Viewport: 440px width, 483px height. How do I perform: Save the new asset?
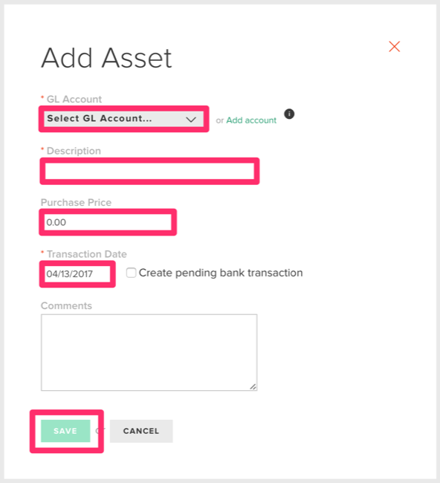pos(65,431)
